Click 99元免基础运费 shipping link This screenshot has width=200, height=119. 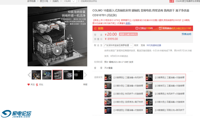click(x=154, y=45)
